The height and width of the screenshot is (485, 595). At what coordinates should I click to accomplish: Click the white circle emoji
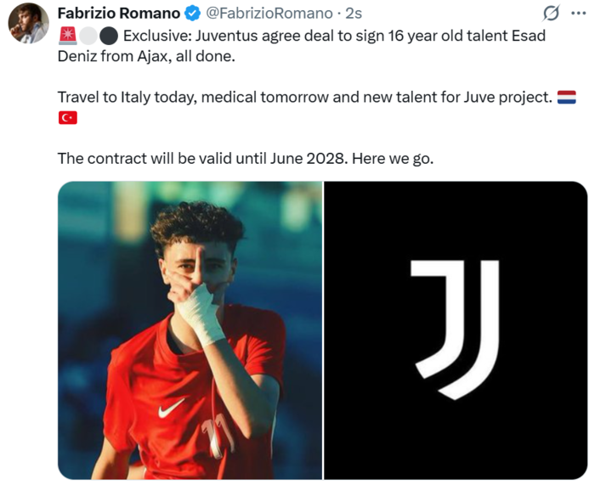(88, 36)
